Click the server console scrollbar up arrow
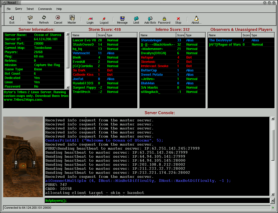The height and width of the screenshot is (213, 278). click(x=272, y=118)
